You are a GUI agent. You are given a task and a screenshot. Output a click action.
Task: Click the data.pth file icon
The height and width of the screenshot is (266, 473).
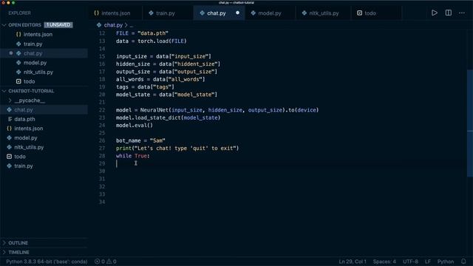click(x=10, y=119)
